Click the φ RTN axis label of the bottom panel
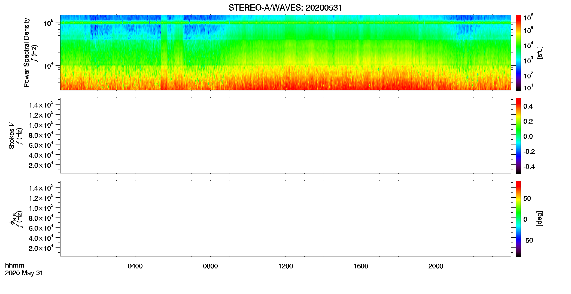Viewport: 571px width, 294px height. pyautogui.click(x=13, y=219)
